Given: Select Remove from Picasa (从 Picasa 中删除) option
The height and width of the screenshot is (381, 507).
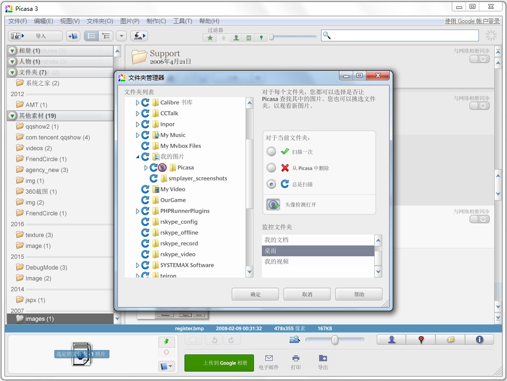Looking at the screenshot, I should (271, 168).
